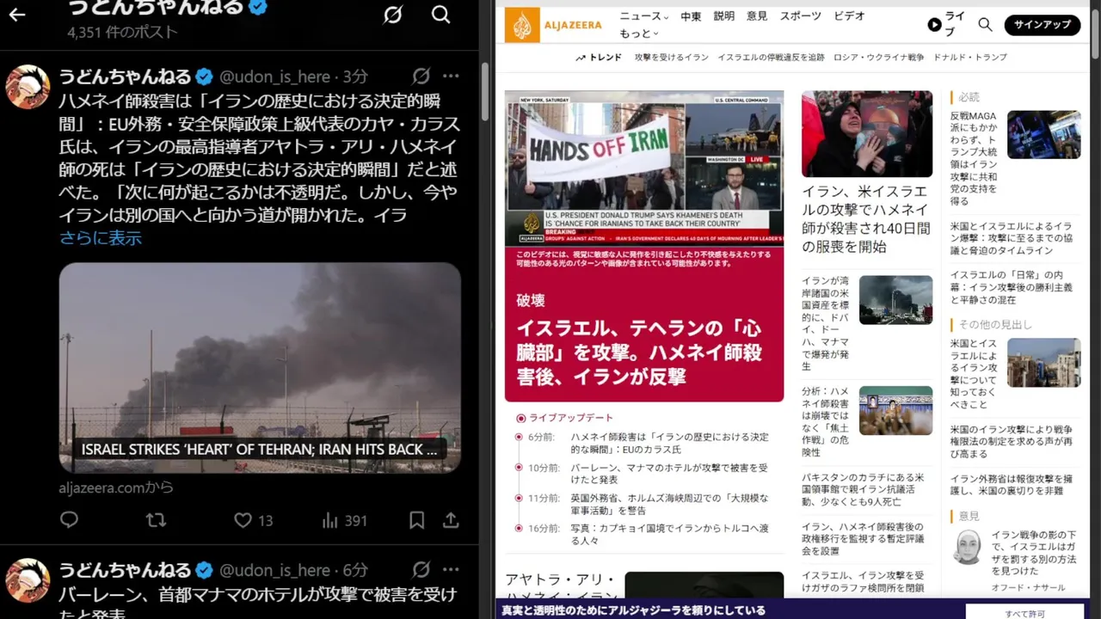Open thumbnail of smoke over Gulf city
This screenshot has width=1101, height=619.
click(x=895, y=299)
